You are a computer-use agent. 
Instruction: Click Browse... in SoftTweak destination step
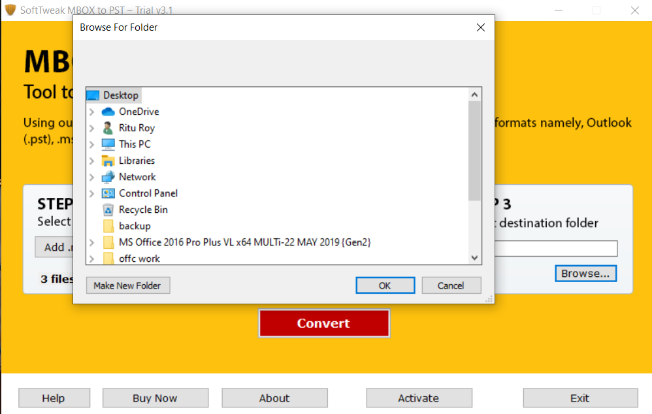(585, 274)
